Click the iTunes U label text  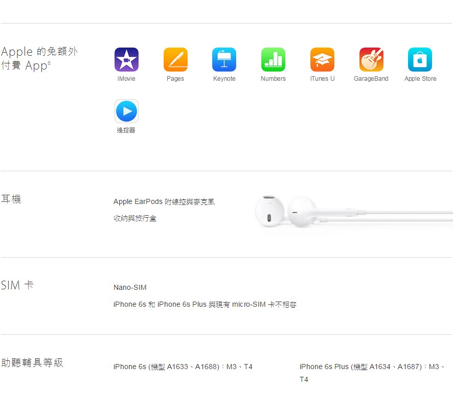[x=323, y=79]
